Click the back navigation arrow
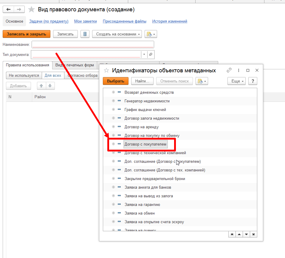This screenshot has height=258, width=285. tap(8, 10)
